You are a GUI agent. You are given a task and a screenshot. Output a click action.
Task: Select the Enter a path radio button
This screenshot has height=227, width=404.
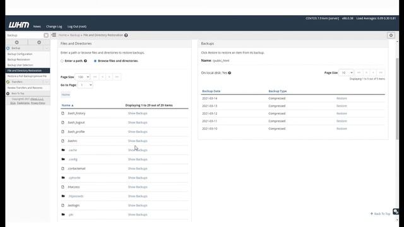pyautogui.click(x=62, y=61)
